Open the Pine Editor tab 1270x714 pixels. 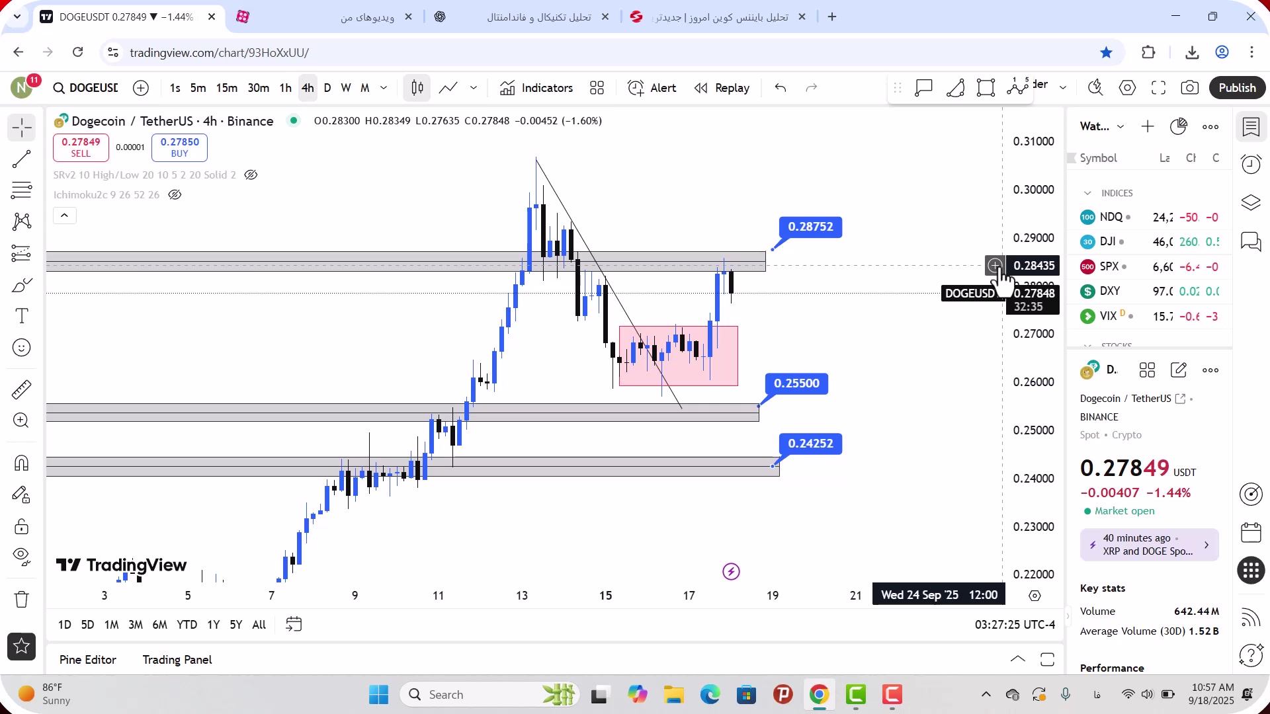point(87,660)
